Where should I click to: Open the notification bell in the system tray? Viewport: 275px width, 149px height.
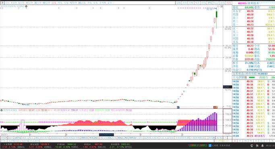coord(263,145)
